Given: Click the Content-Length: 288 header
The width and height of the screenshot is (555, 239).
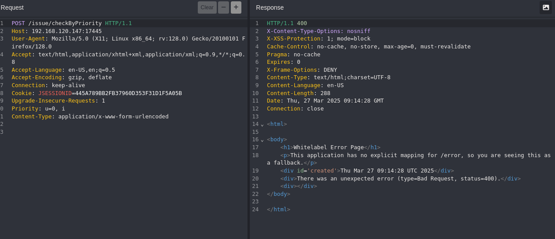Looking at the screenshot, I should (299, 93).
